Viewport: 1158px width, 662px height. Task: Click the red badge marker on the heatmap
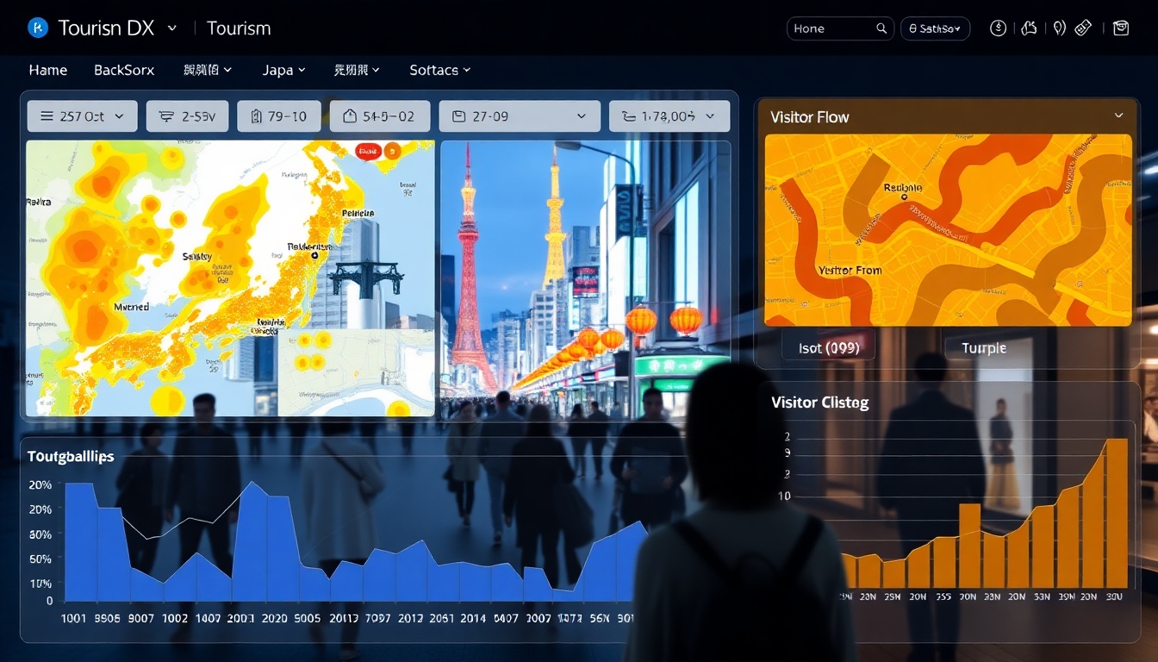point(368,152)
